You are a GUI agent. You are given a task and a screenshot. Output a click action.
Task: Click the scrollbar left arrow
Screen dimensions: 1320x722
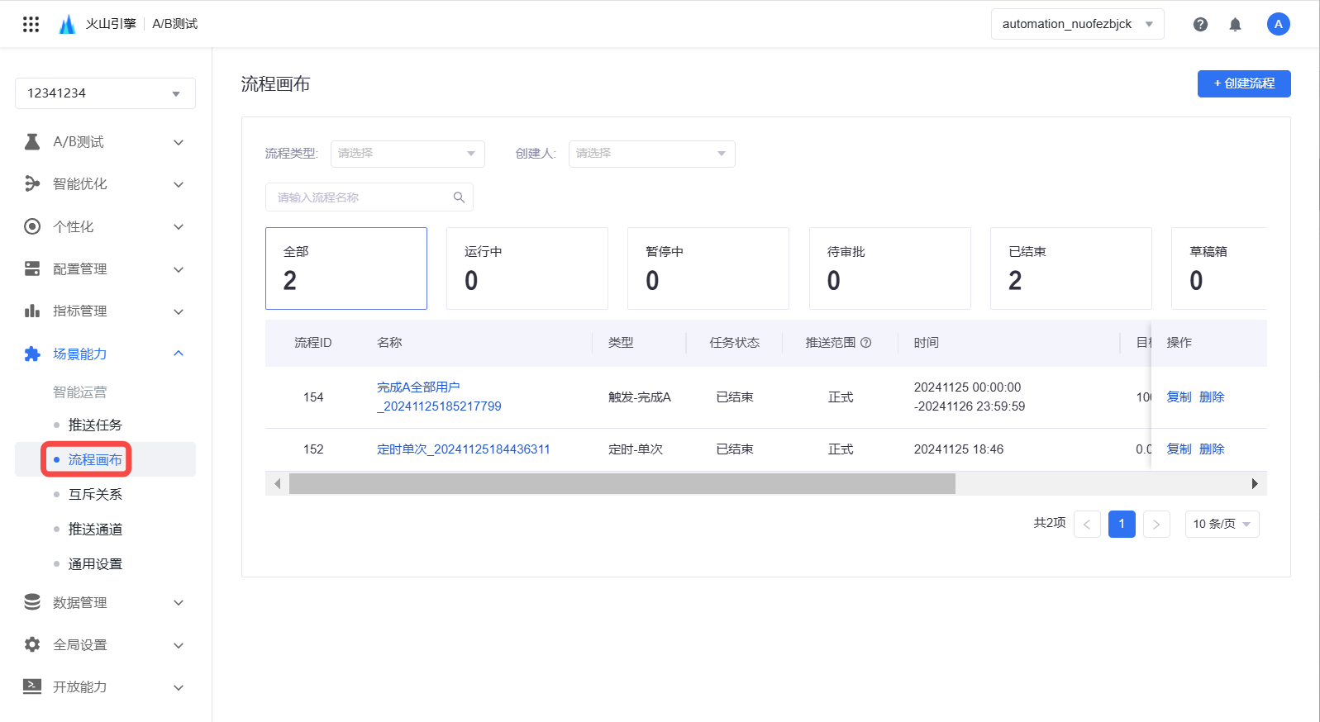pos(277,483)
